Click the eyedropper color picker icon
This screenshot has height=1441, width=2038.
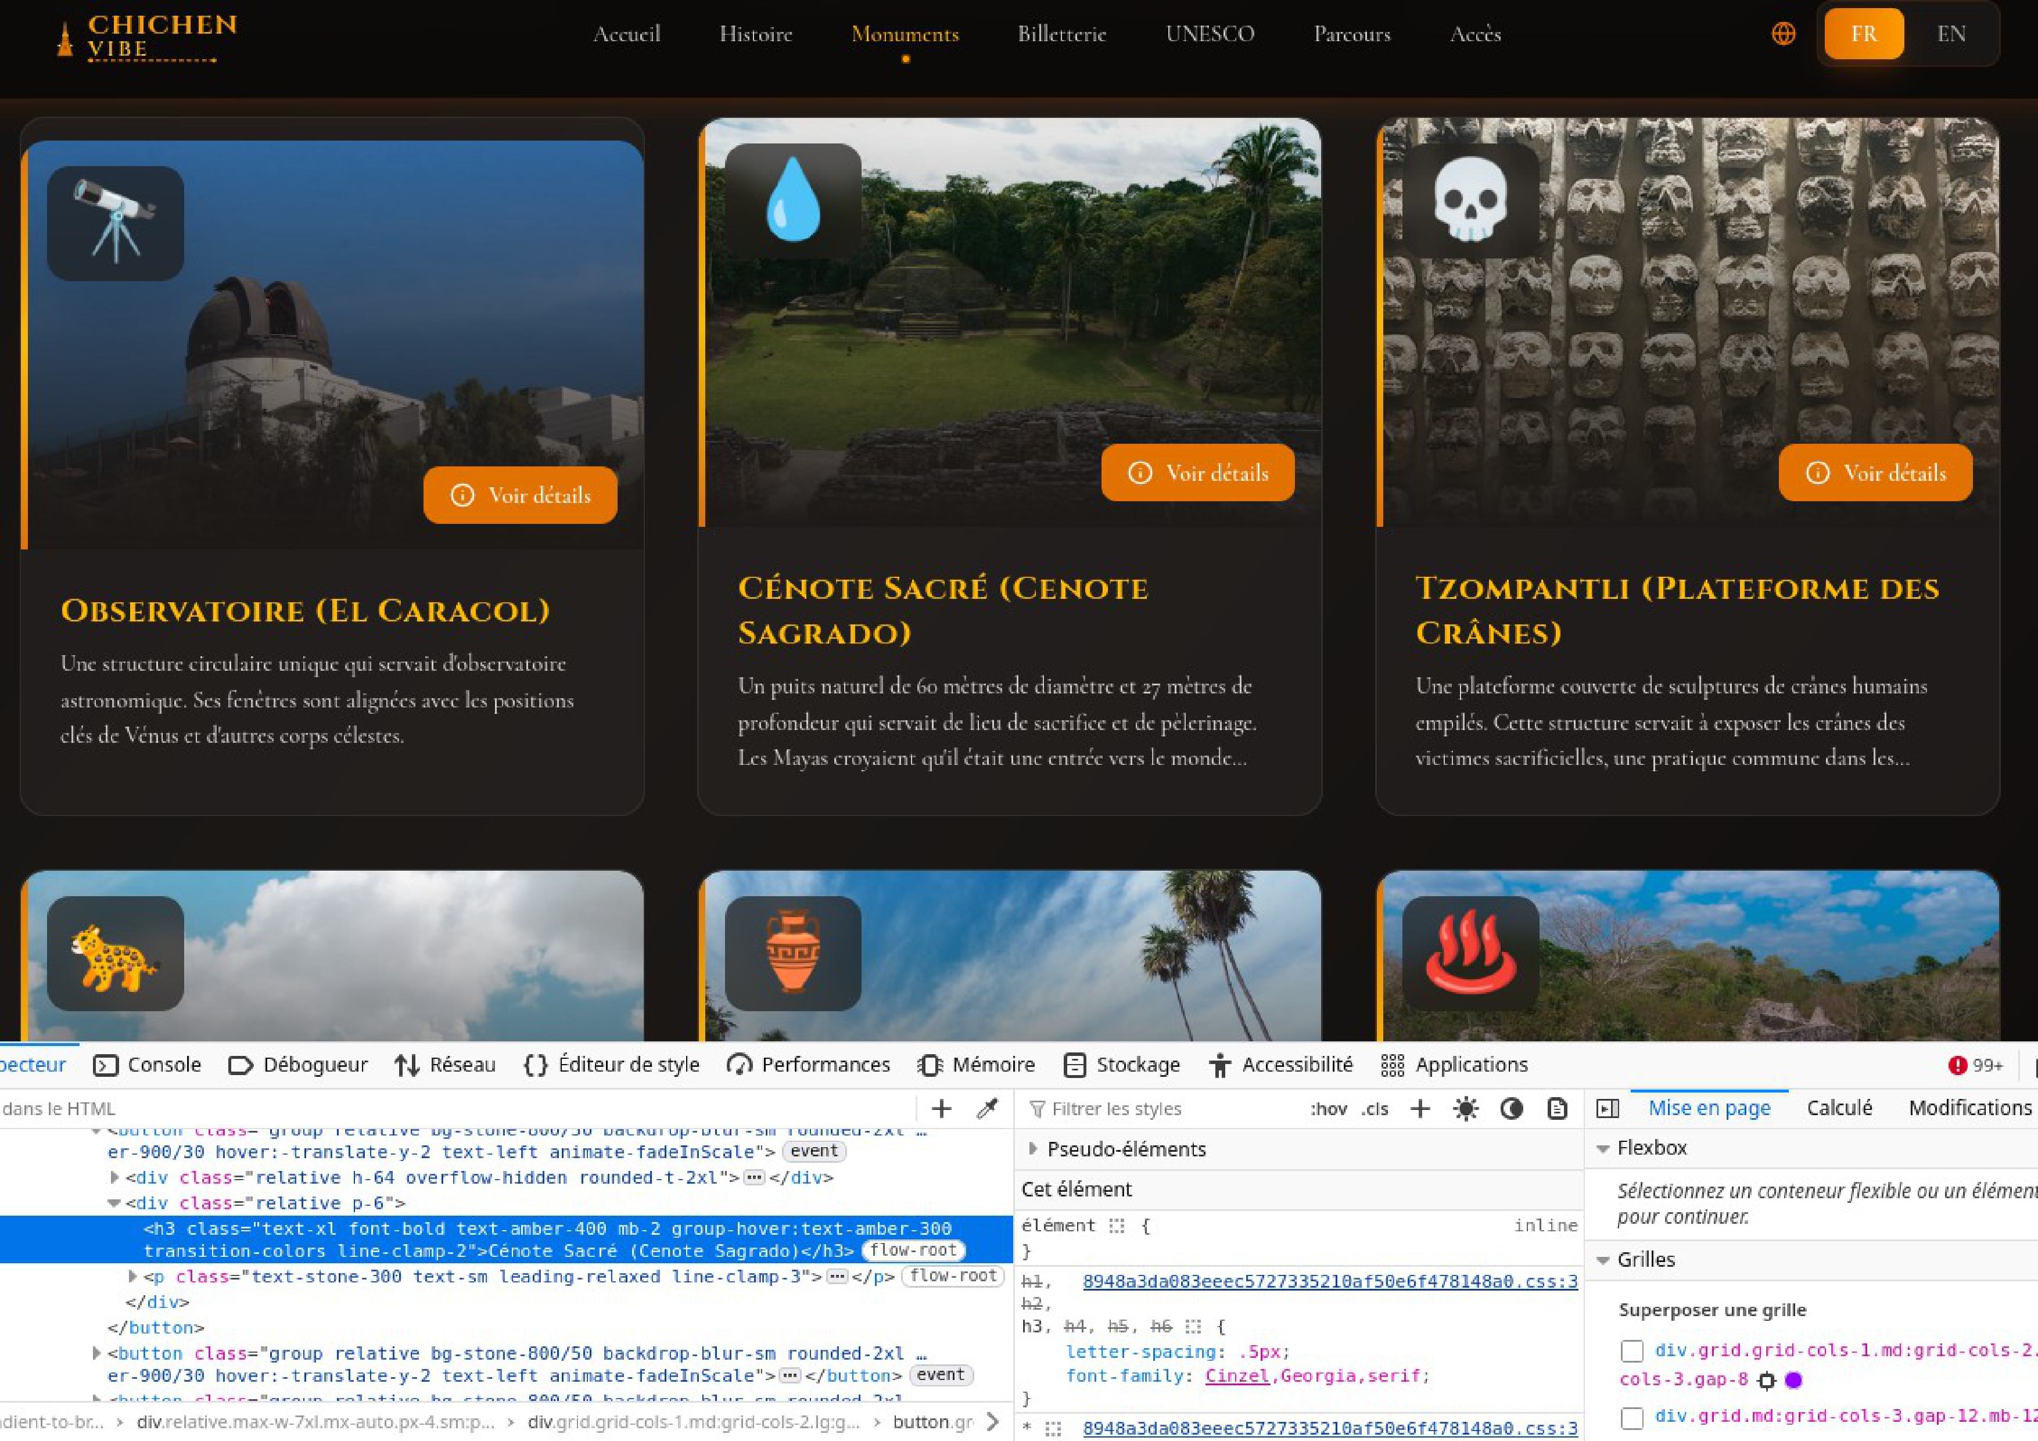coord(987,1108)
